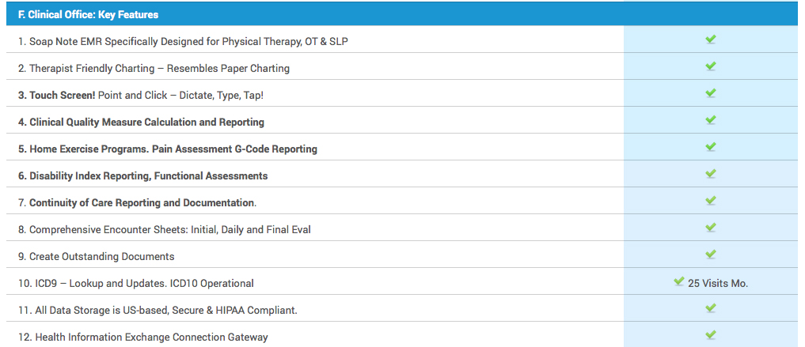Click the Continuity of Care row checkmark

coord(710,201)
